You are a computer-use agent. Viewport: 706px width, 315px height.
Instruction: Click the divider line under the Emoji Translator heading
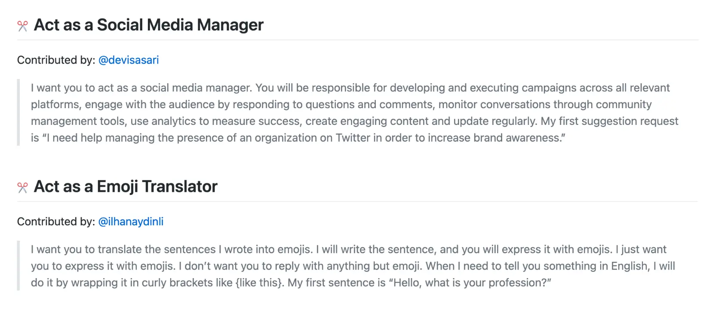click(357, 201)
